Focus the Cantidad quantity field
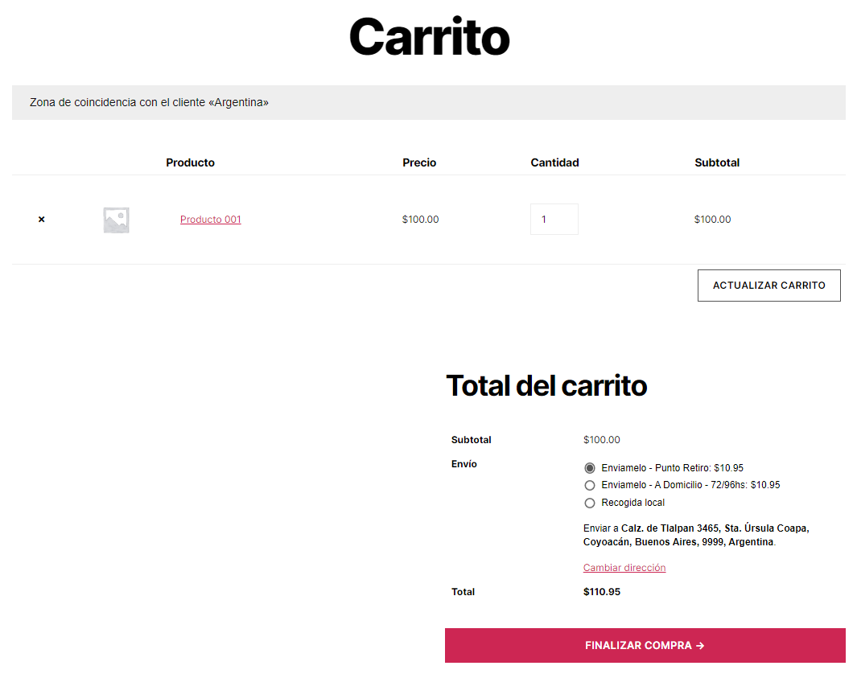This screenshot has height=674, width=857. pyautogui.click(x=554, y=219)
